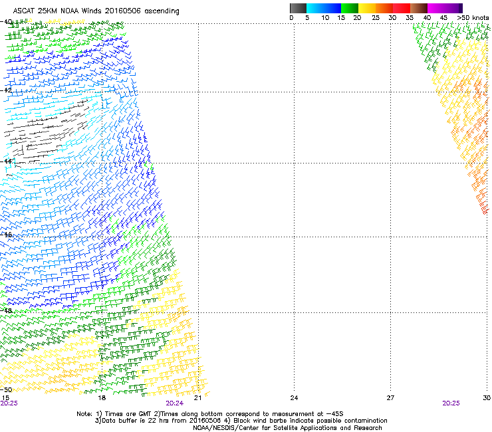492x432 pixels.
Task: Select the red 30-35 knots legend segment
Action: pos(402,8)
